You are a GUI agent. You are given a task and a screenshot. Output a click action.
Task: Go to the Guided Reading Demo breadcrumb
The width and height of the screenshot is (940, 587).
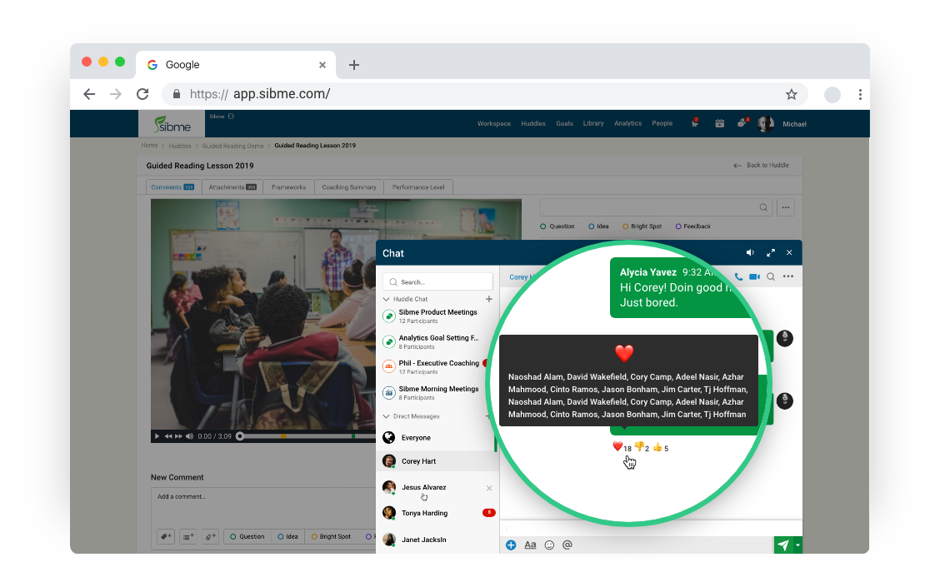232,146
